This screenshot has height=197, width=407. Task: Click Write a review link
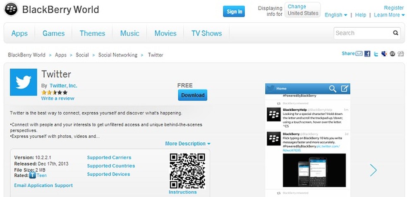coord(57,98)
